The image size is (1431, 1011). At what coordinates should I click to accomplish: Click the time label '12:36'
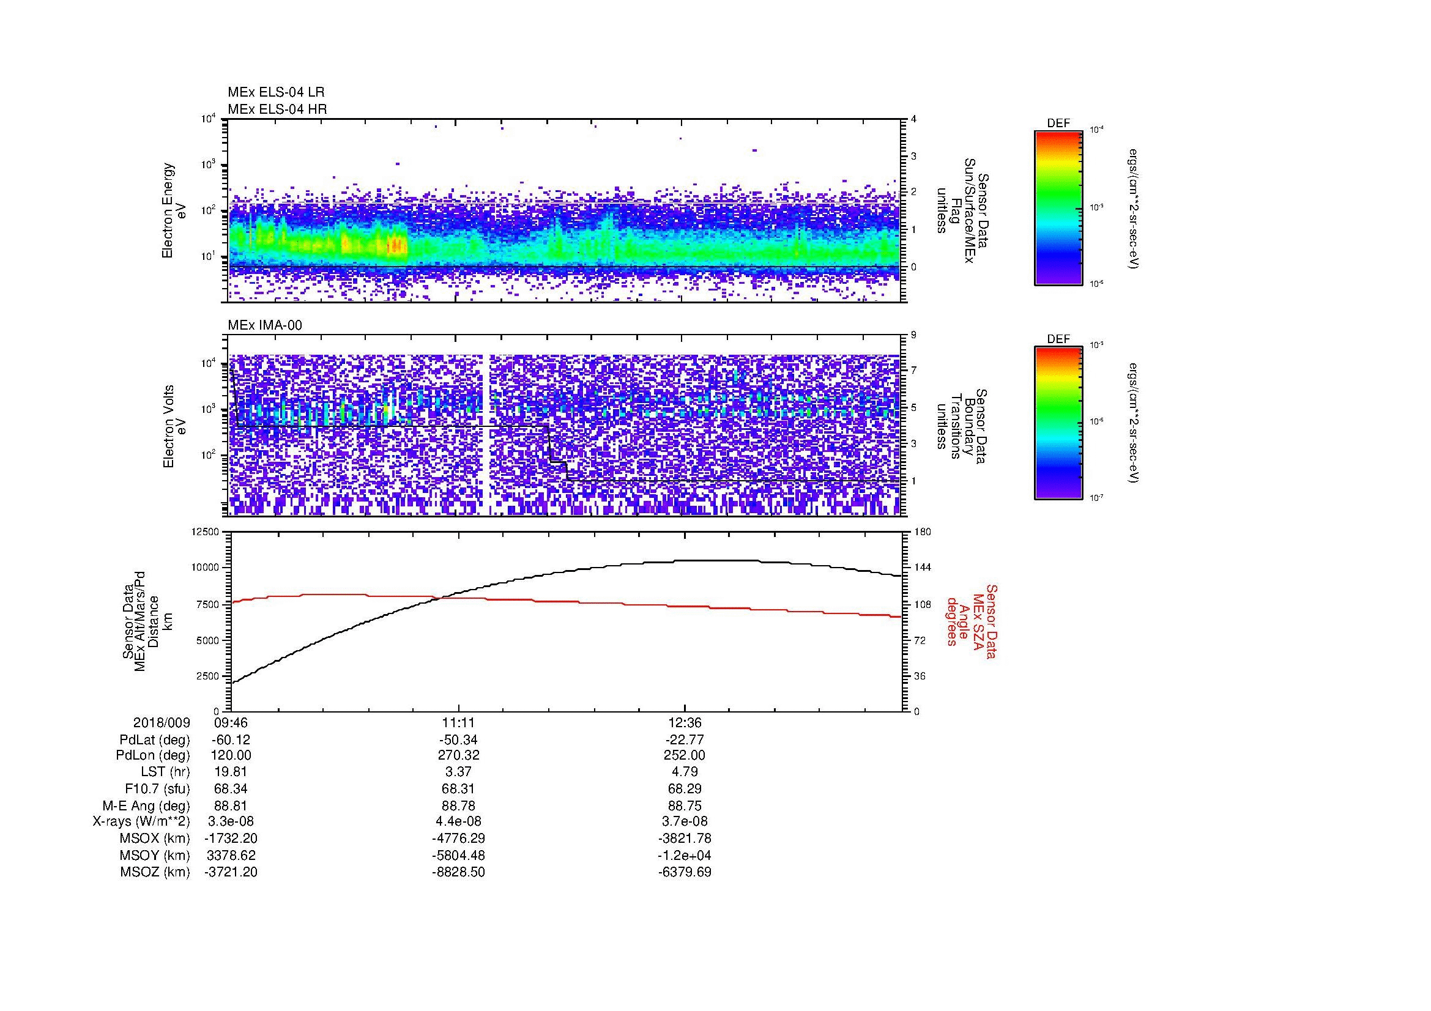pyautogui.click(x=685, y=722)
